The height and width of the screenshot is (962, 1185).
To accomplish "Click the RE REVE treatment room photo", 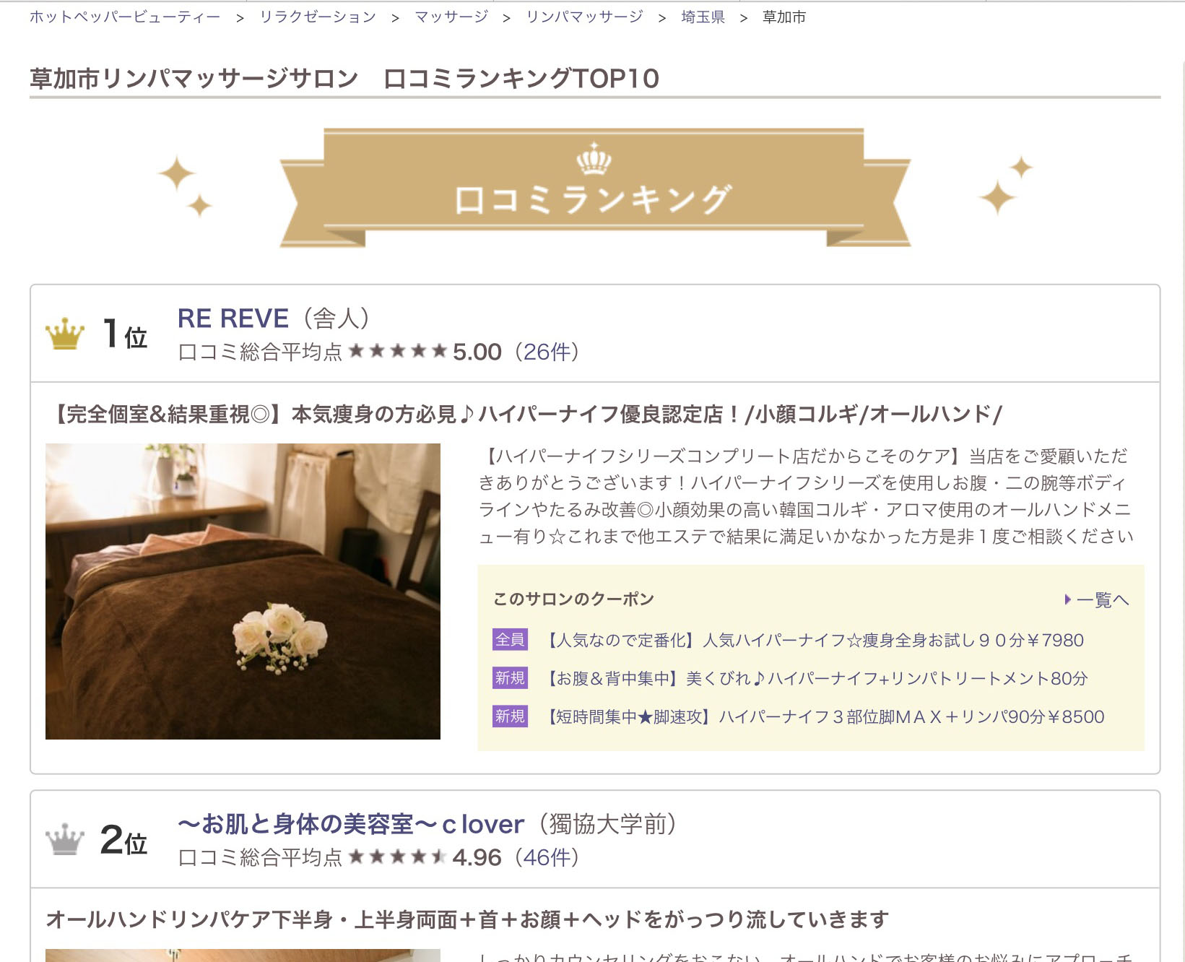I will 243,591.
